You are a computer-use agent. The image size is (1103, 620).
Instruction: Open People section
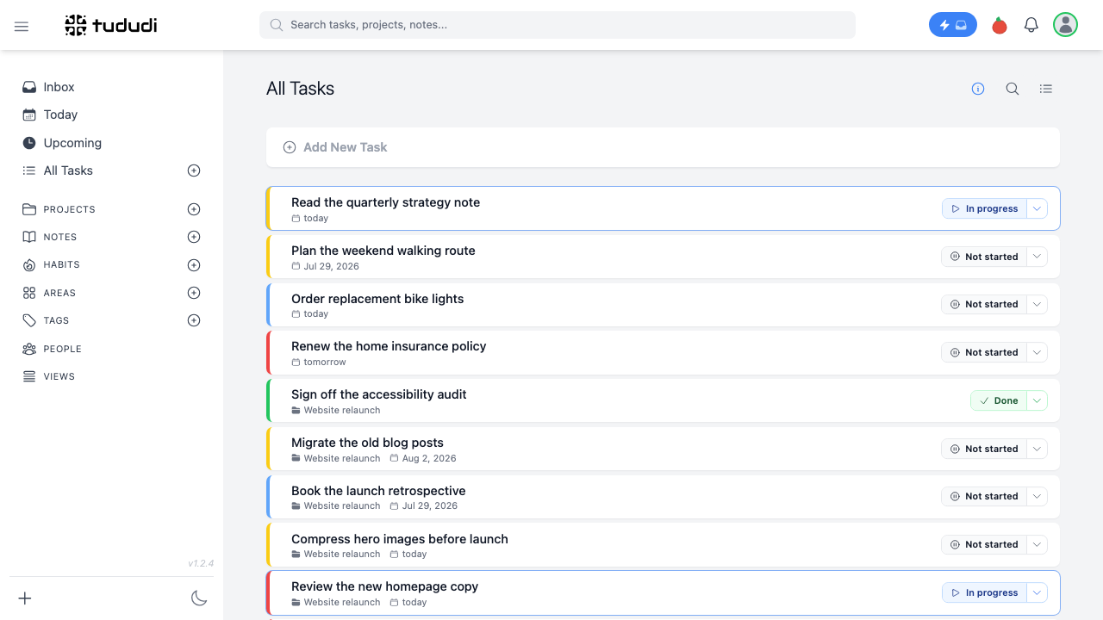point(62,349)
